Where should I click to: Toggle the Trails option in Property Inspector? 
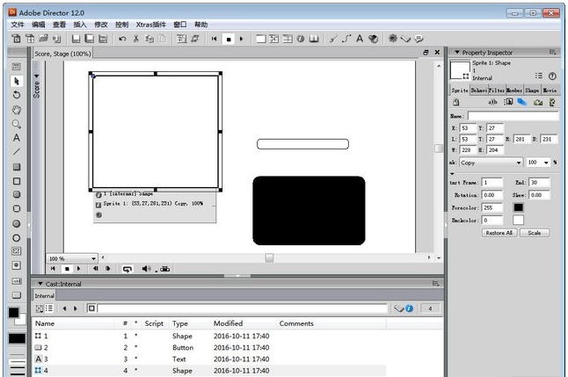[x=522, y=102]
